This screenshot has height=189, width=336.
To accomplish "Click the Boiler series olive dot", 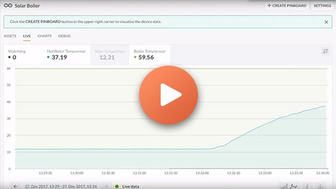I will pos(135,57).
